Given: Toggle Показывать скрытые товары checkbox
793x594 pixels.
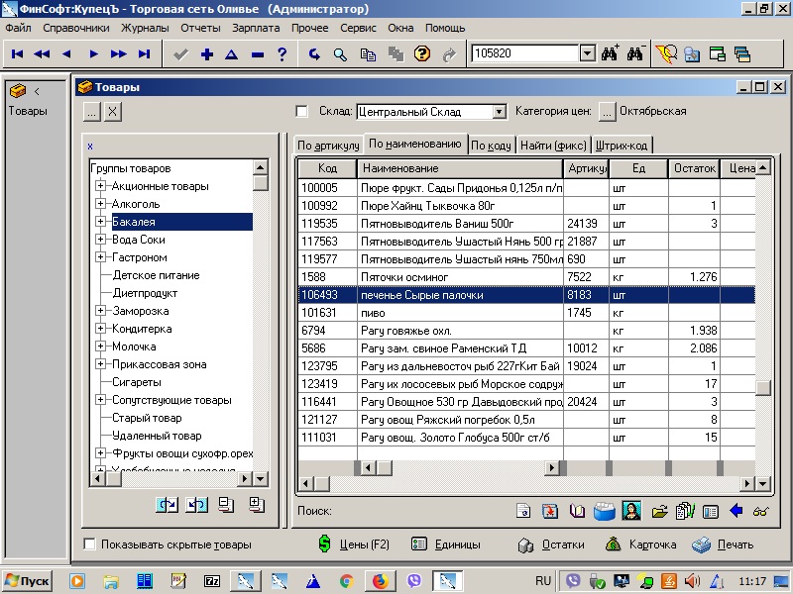Looking at the screenshot, I should pyautogui.click(x=90, y=544).
